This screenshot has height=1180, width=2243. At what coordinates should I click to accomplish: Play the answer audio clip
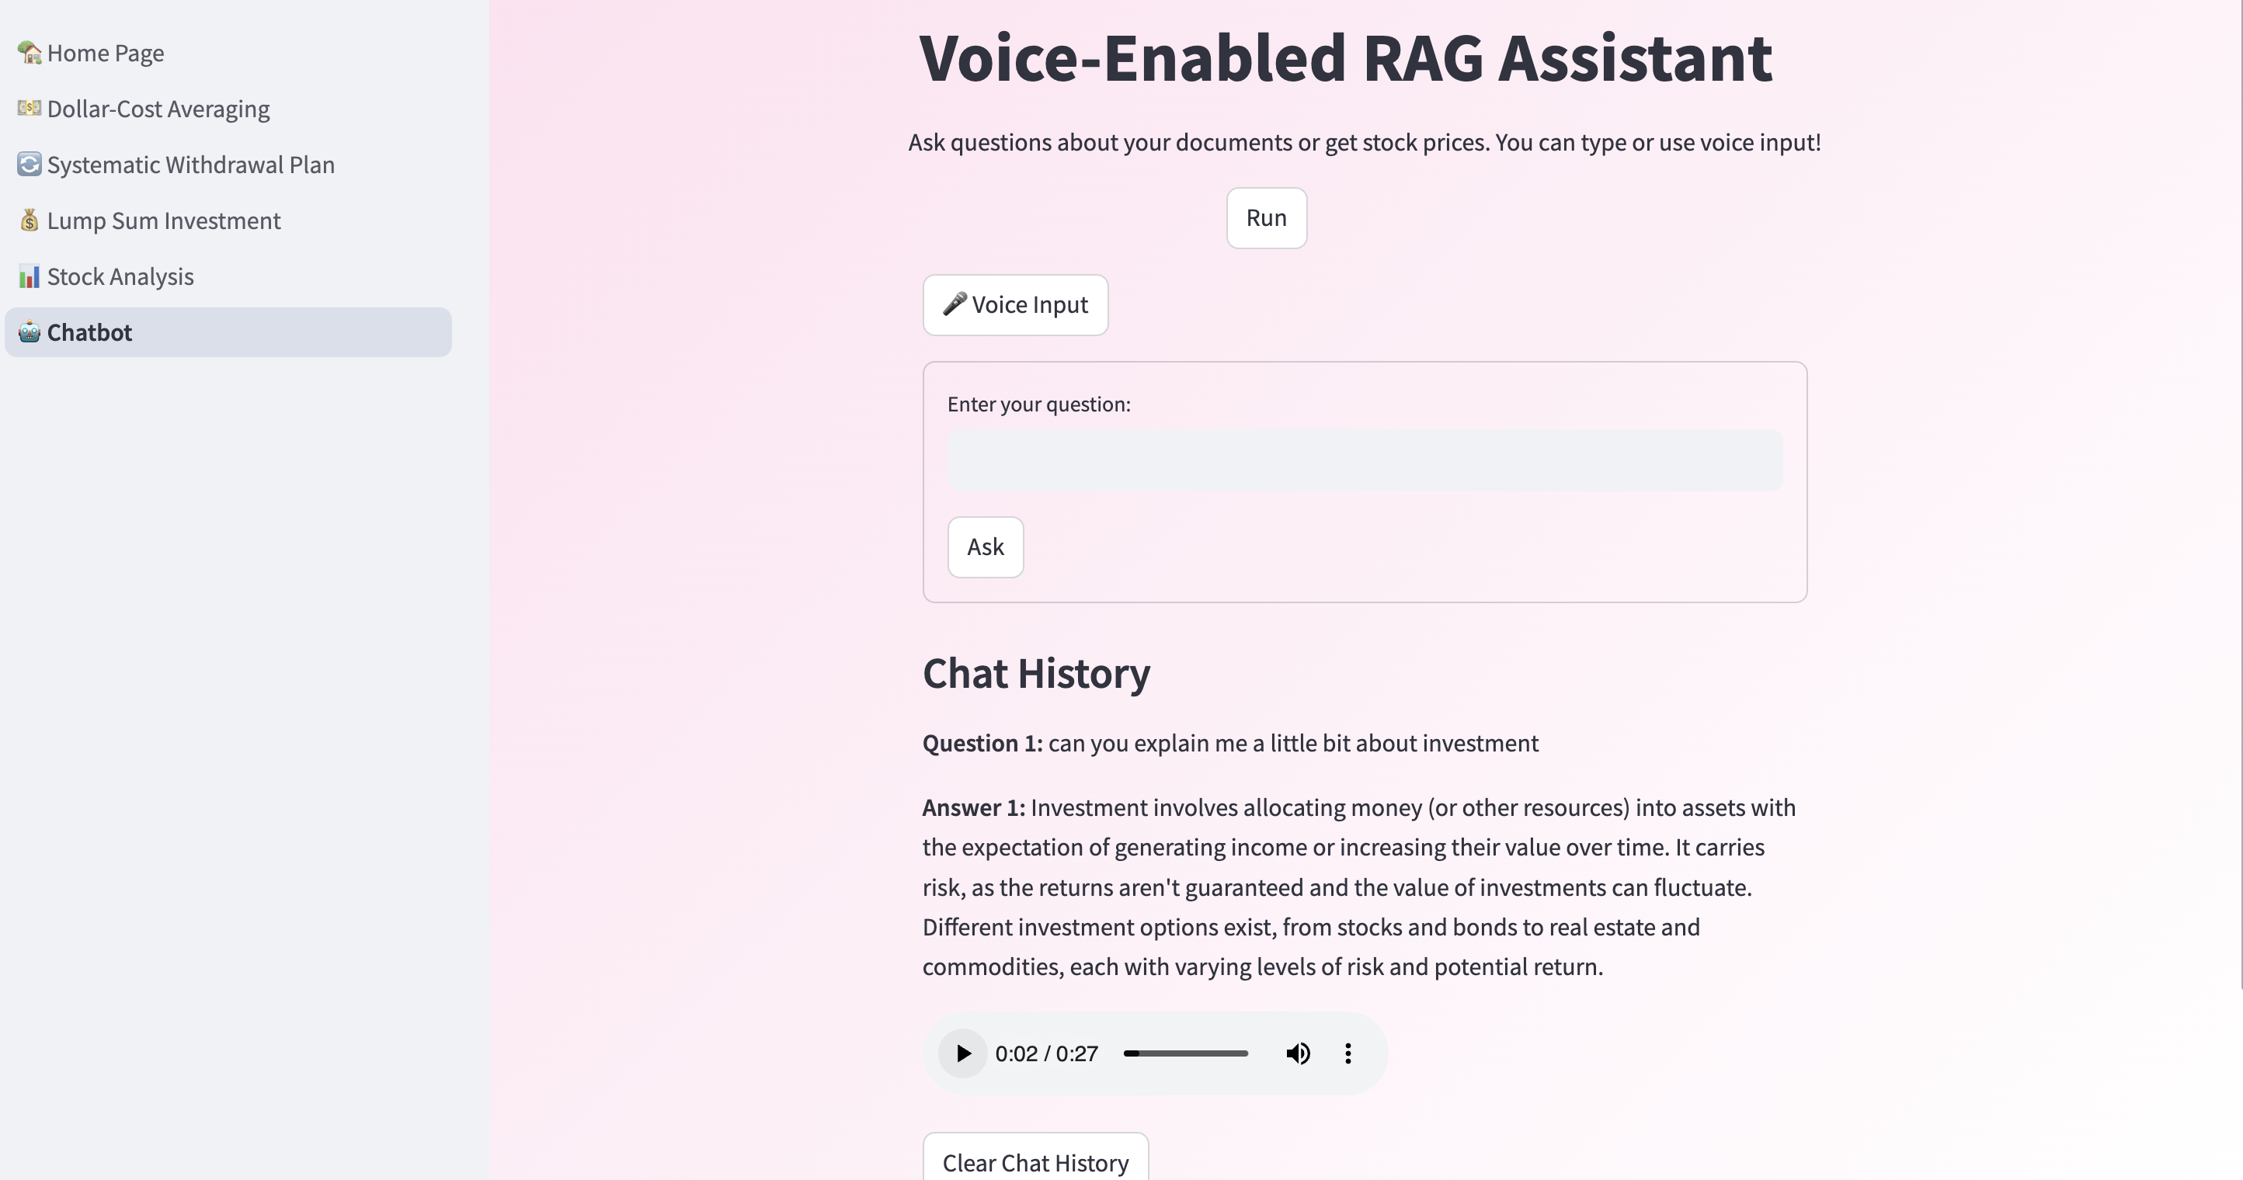(x=963, y=1053)
